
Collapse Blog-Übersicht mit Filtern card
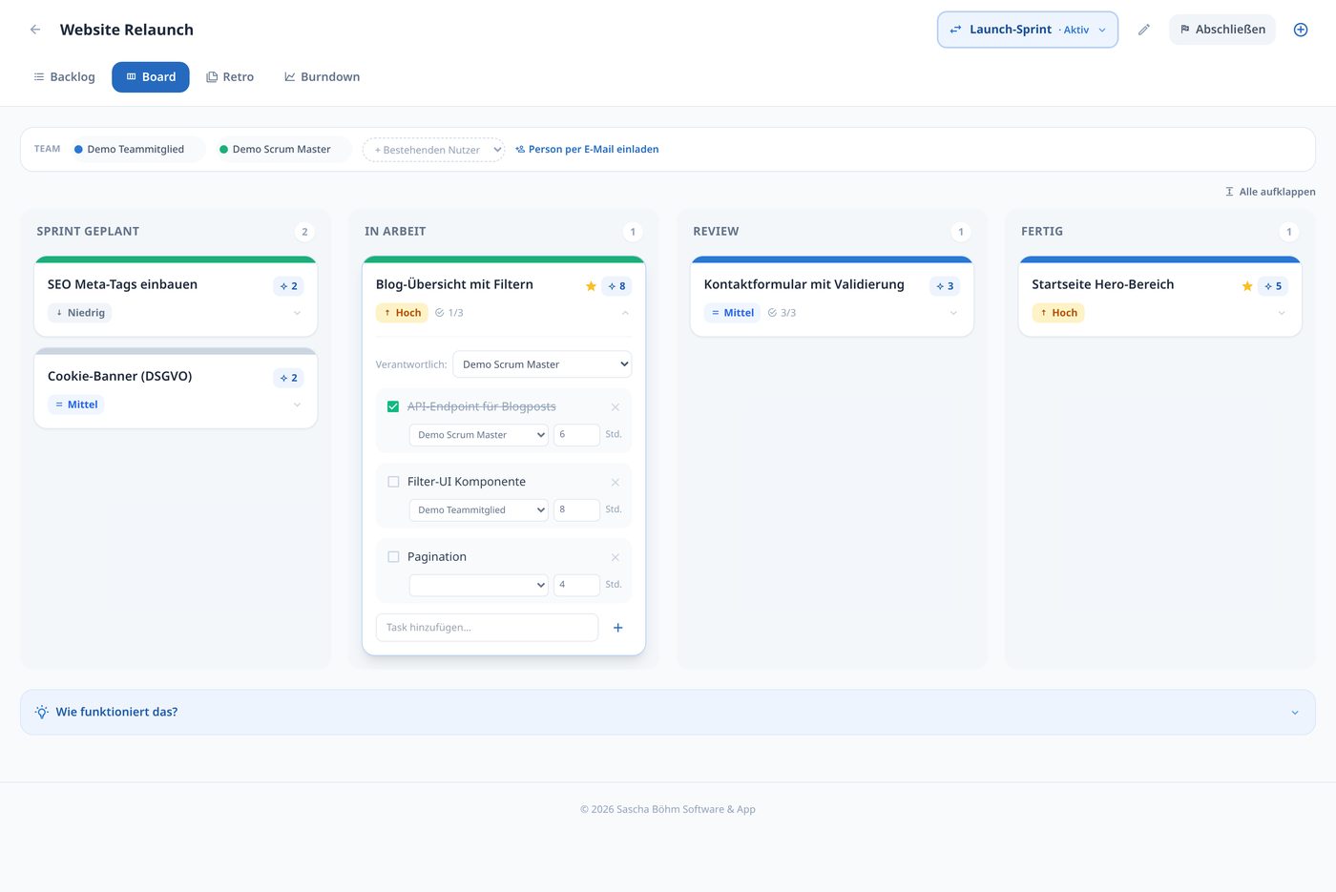[x=625, y=313]
